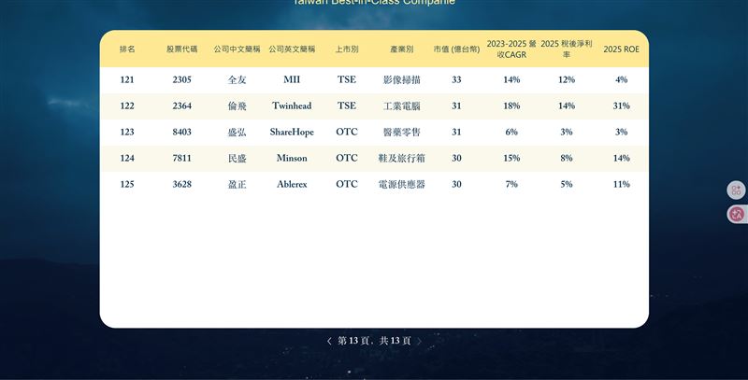The width and height of the screenshot is (748, 380).
Task: Select the company name 全友
Action: click(237, 79)
